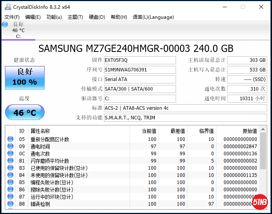
Task: Open the 主题(T) menu
Action: (75, 17)
